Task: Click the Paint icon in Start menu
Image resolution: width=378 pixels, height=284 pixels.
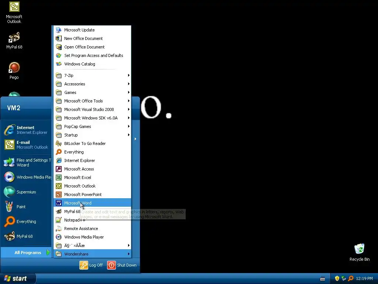Action: [x=9, y=207]
